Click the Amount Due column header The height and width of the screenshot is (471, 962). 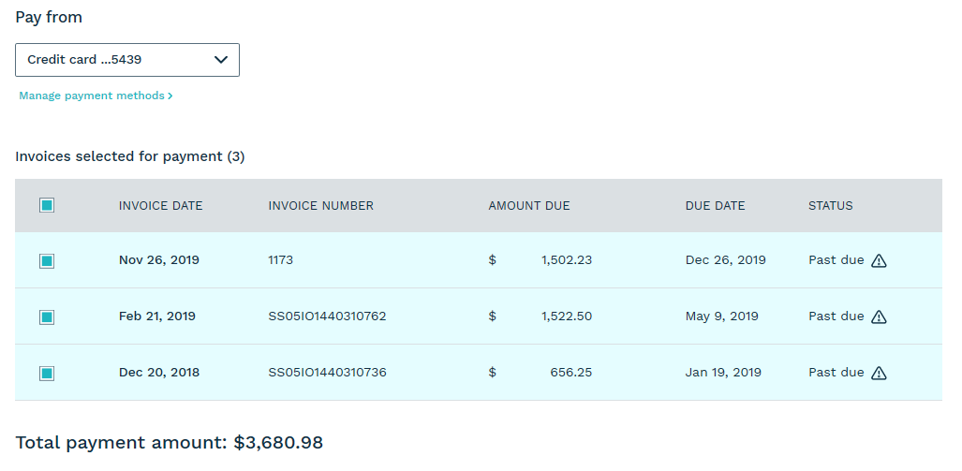tap(528, 206)
